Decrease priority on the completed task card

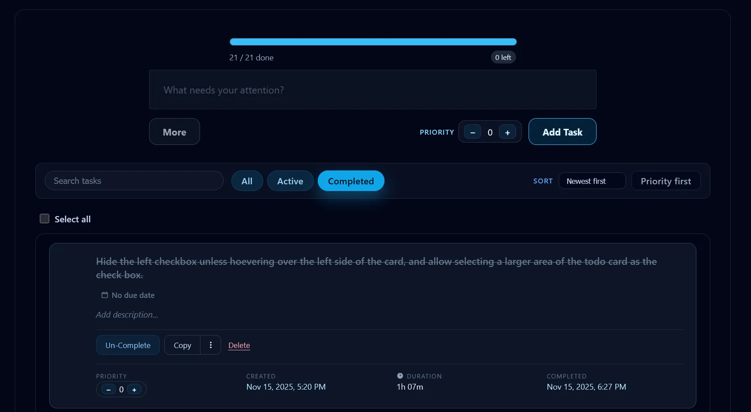[108, 390]
